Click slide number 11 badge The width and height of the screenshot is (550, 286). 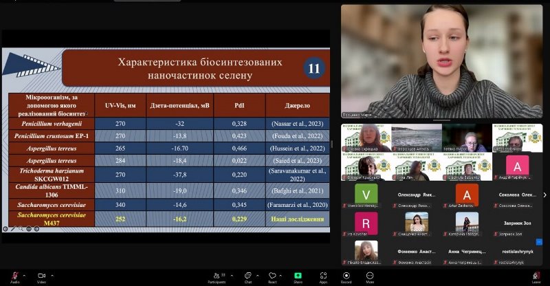click(314, 68)
